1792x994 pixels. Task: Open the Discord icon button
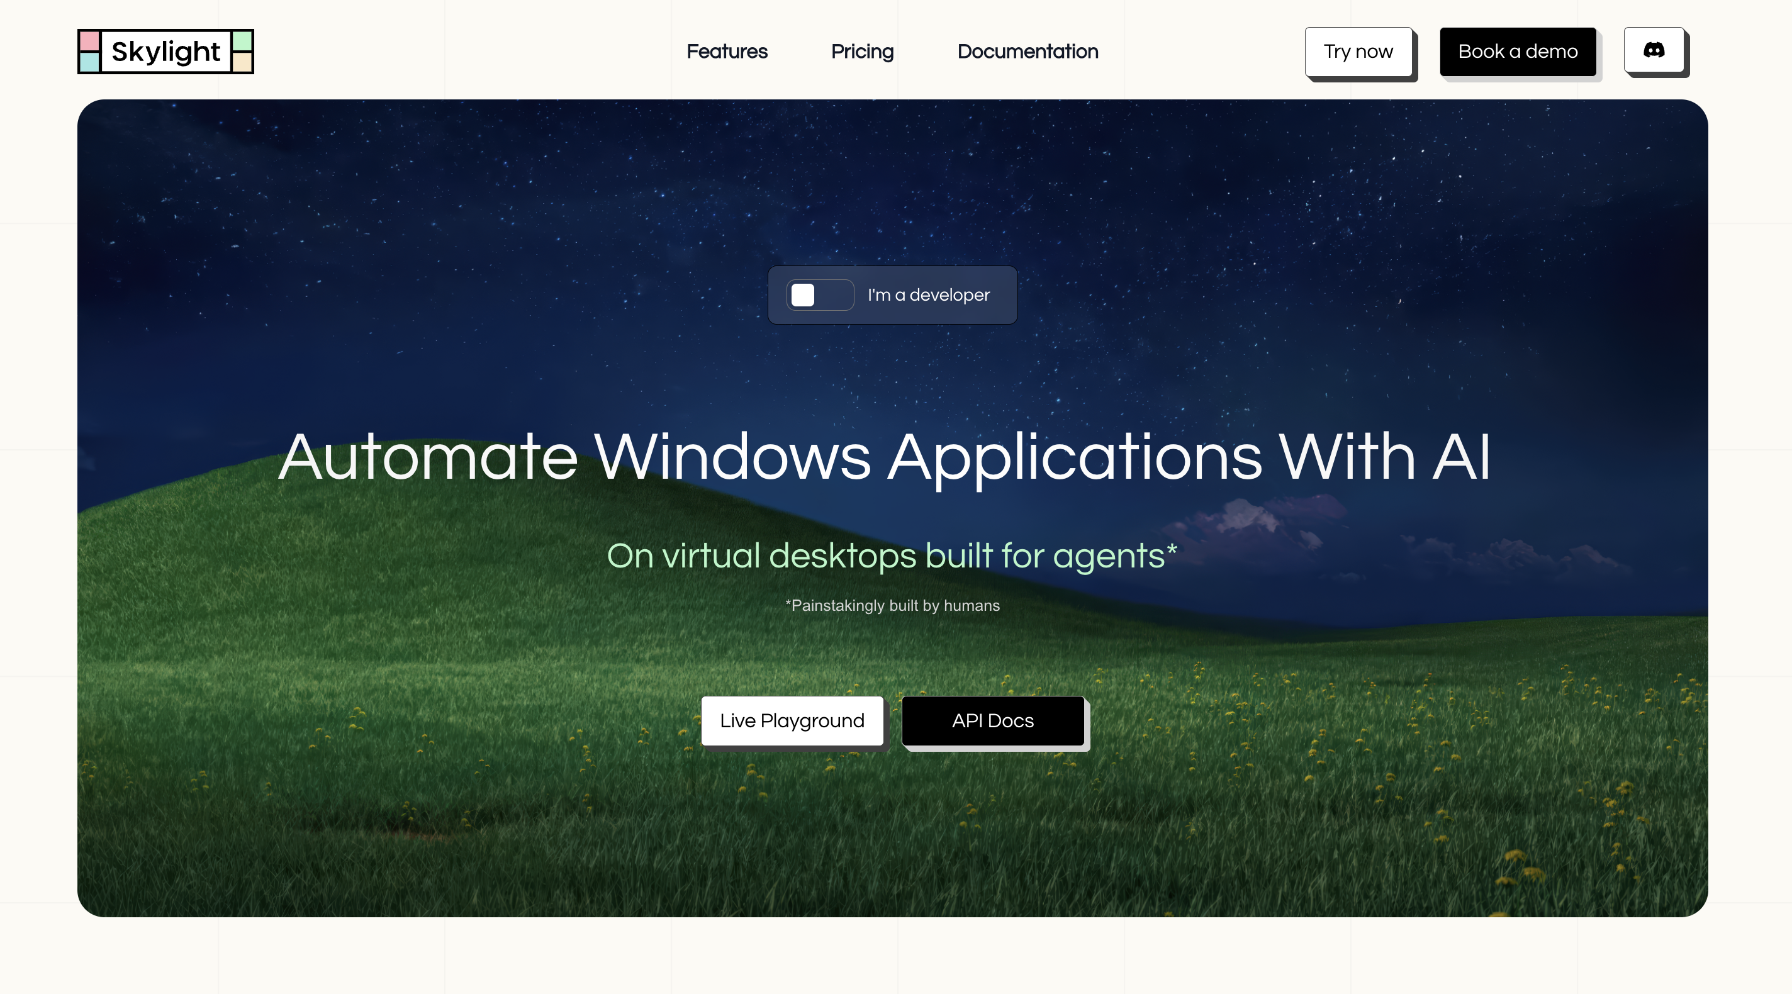coord(1654,50)
